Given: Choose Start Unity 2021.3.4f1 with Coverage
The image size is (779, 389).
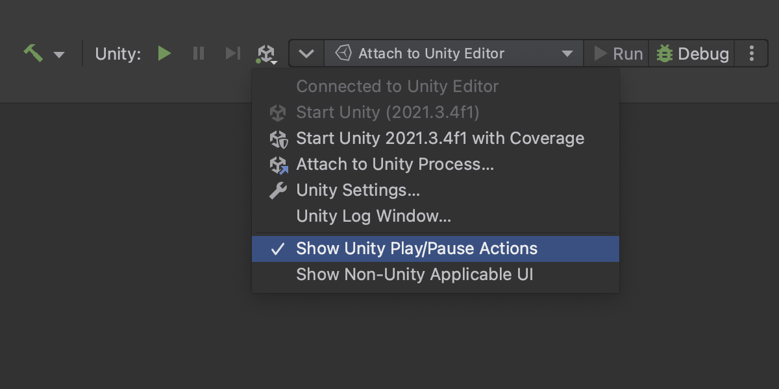Looking at the screenshot, I should pyautogui.click(x=440, y=139).
